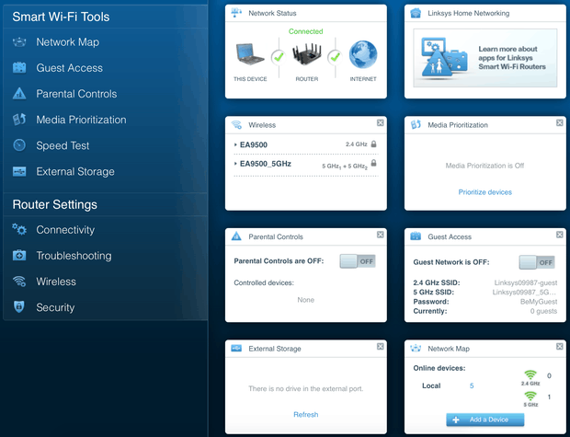Click the Parental Controls widget header icon
Screen dimensions: 570x437
click(236, 236)
